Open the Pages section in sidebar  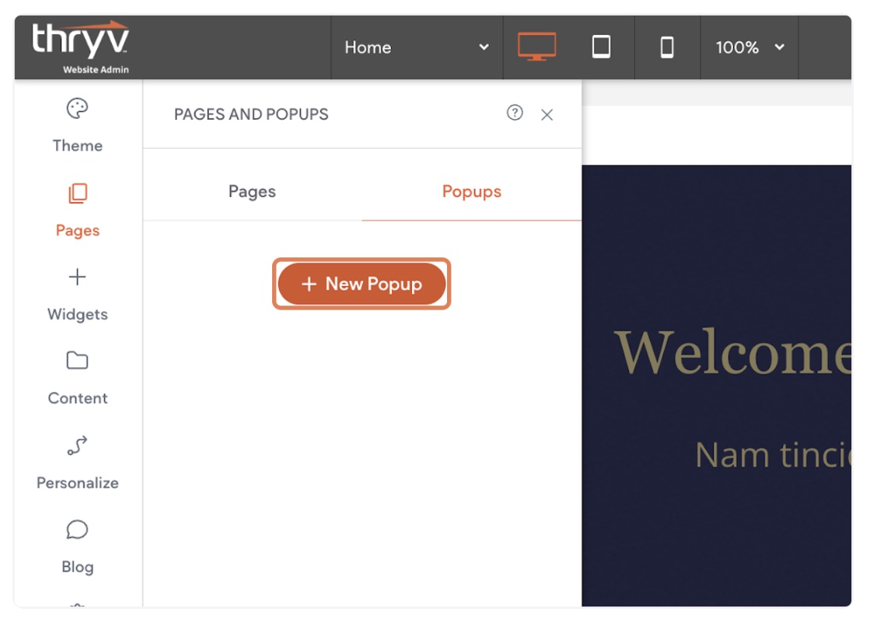[77, 210]
